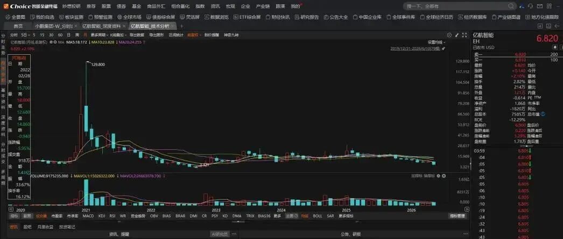The image size is (563, 239).
Task: Switch chart to 30 minute period
Action: [51, 35]
